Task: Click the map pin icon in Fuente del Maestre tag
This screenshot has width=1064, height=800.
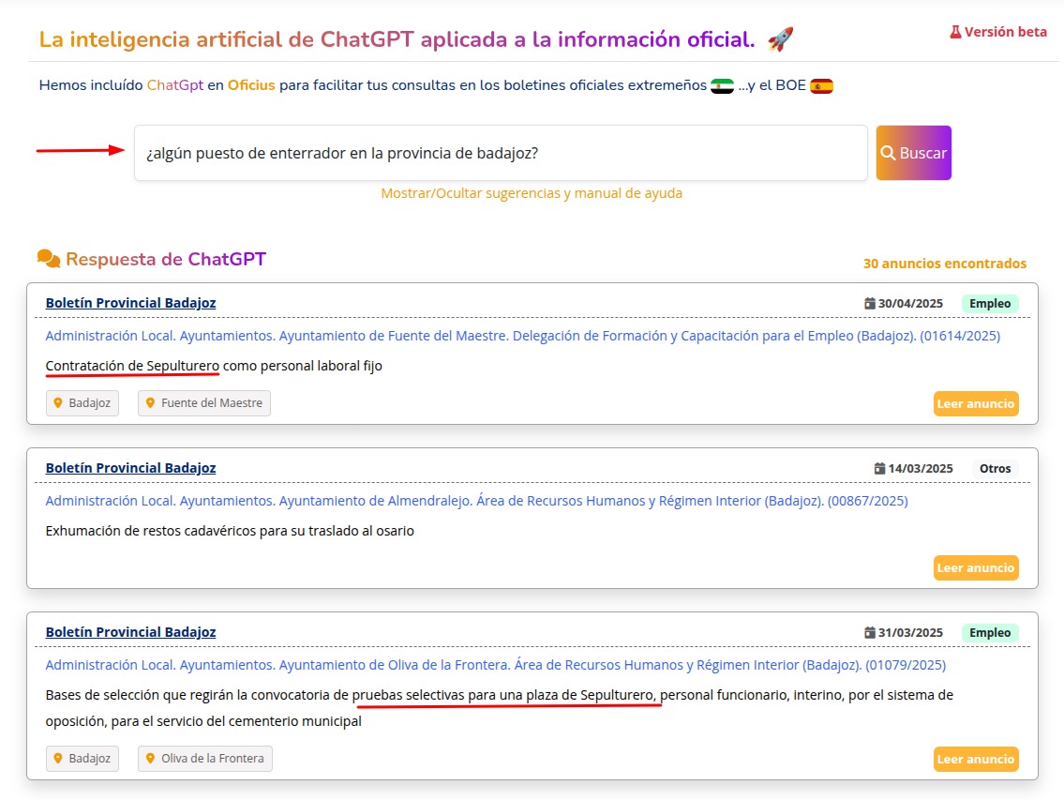Action: click(151, 402)
